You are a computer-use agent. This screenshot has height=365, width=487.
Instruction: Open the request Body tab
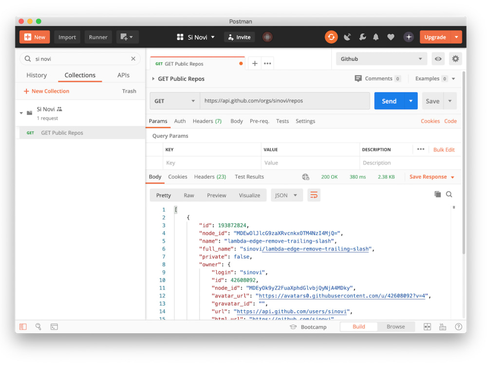click(x=237, y=121)
